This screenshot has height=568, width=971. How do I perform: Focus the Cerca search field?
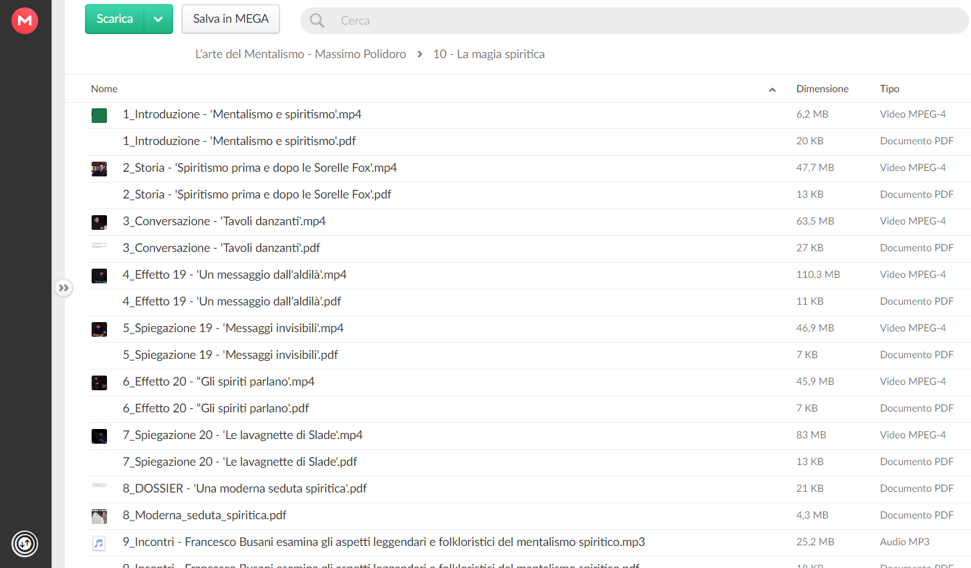[x=634, y=21]
